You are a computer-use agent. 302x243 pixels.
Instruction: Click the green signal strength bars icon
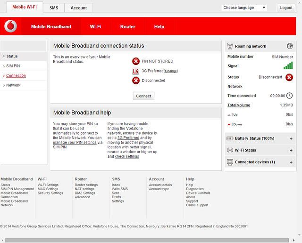288,66
